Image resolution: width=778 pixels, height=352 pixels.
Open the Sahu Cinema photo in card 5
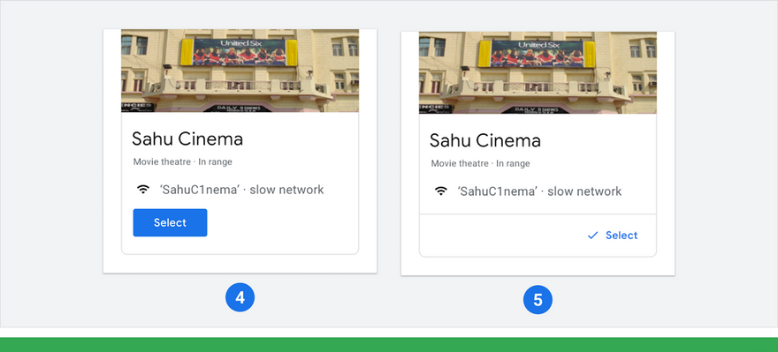538,72
